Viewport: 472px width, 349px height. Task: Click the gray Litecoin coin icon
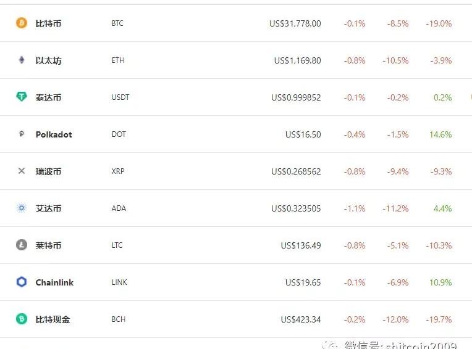coord(22,245)
